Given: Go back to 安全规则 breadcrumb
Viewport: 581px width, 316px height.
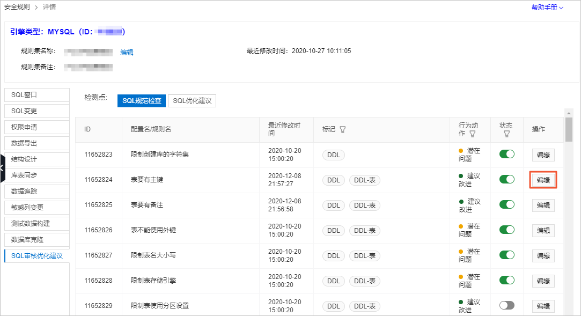Looking at the screenshot, I should tap(17, 7).
